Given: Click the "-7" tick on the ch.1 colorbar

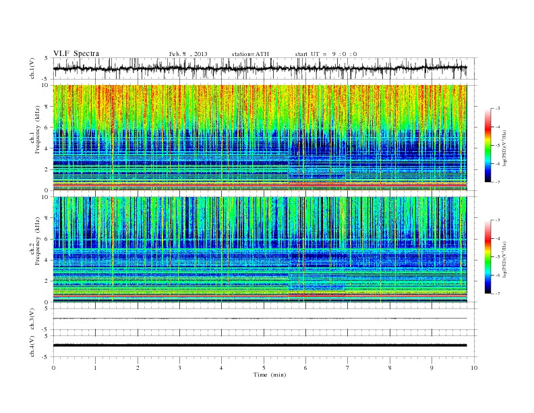Looking at the screenshot, I should pos(498,182).
